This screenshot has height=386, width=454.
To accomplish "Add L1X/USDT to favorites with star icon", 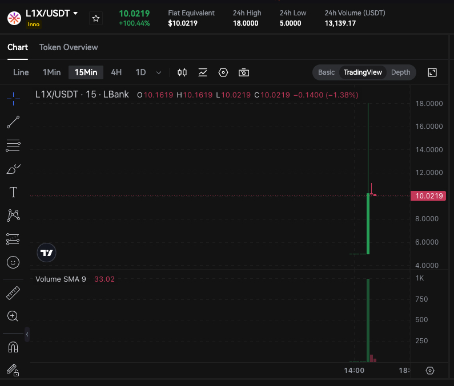I will click(x=96, y=19).
